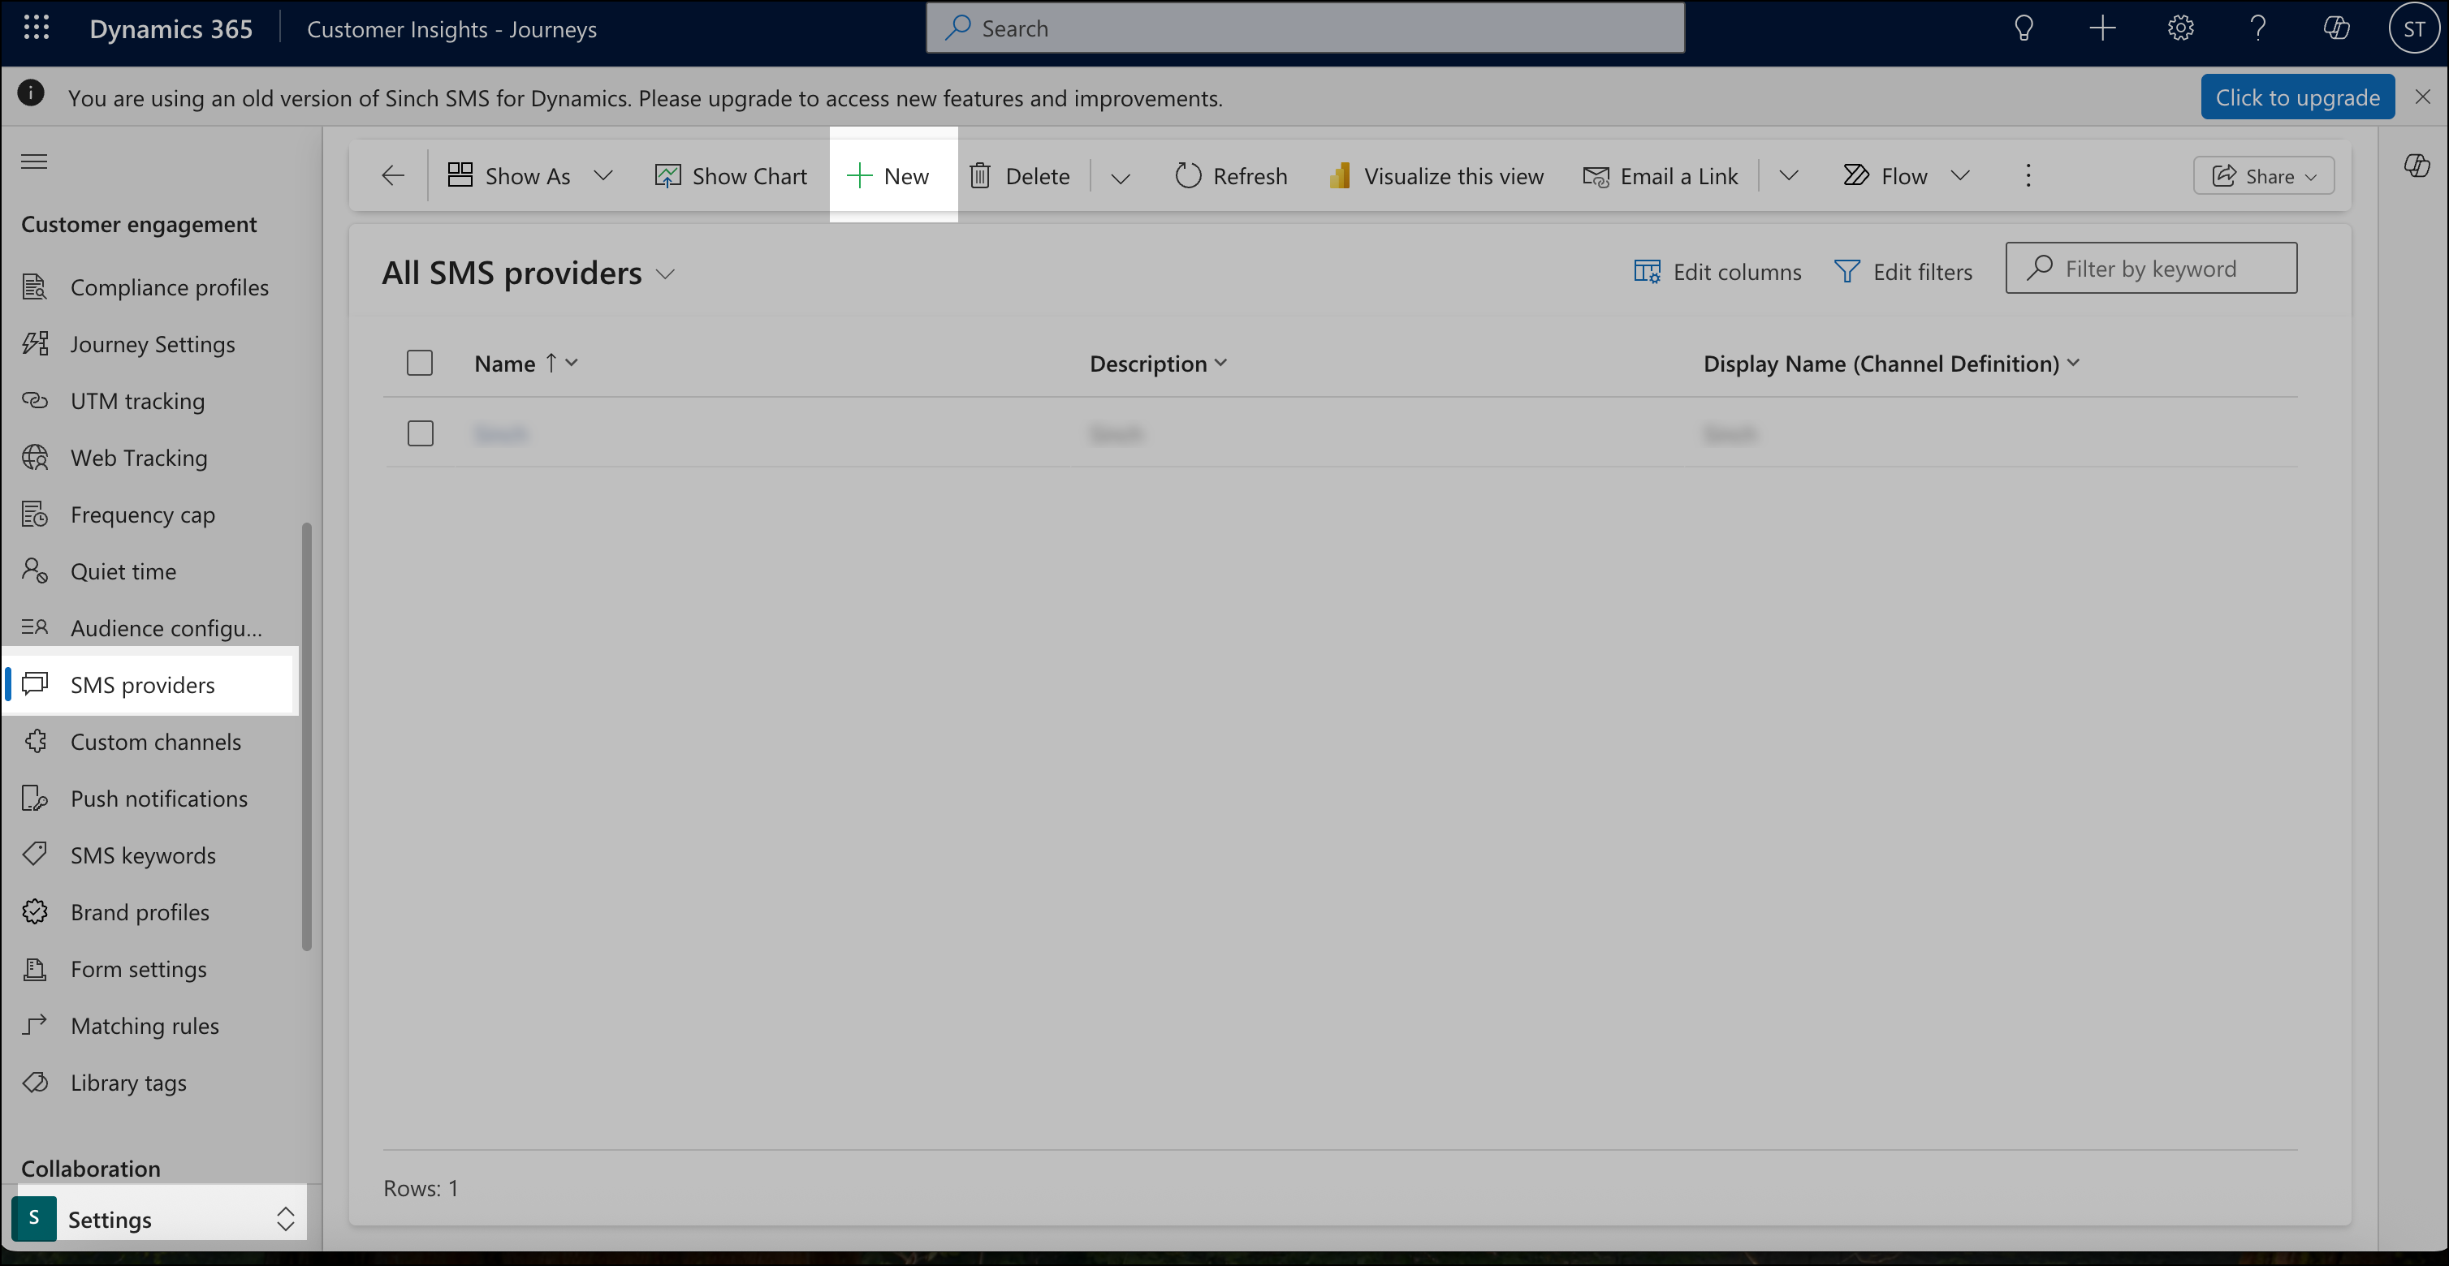Viewport: 2449px width, 1266px height.
Task: Open the Dynamics 365 app launcher grid
Action: point(36,28)
